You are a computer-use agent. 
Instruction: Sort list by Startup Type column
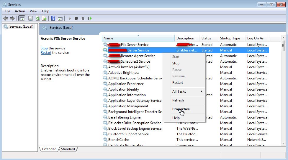tap(230, 38)
